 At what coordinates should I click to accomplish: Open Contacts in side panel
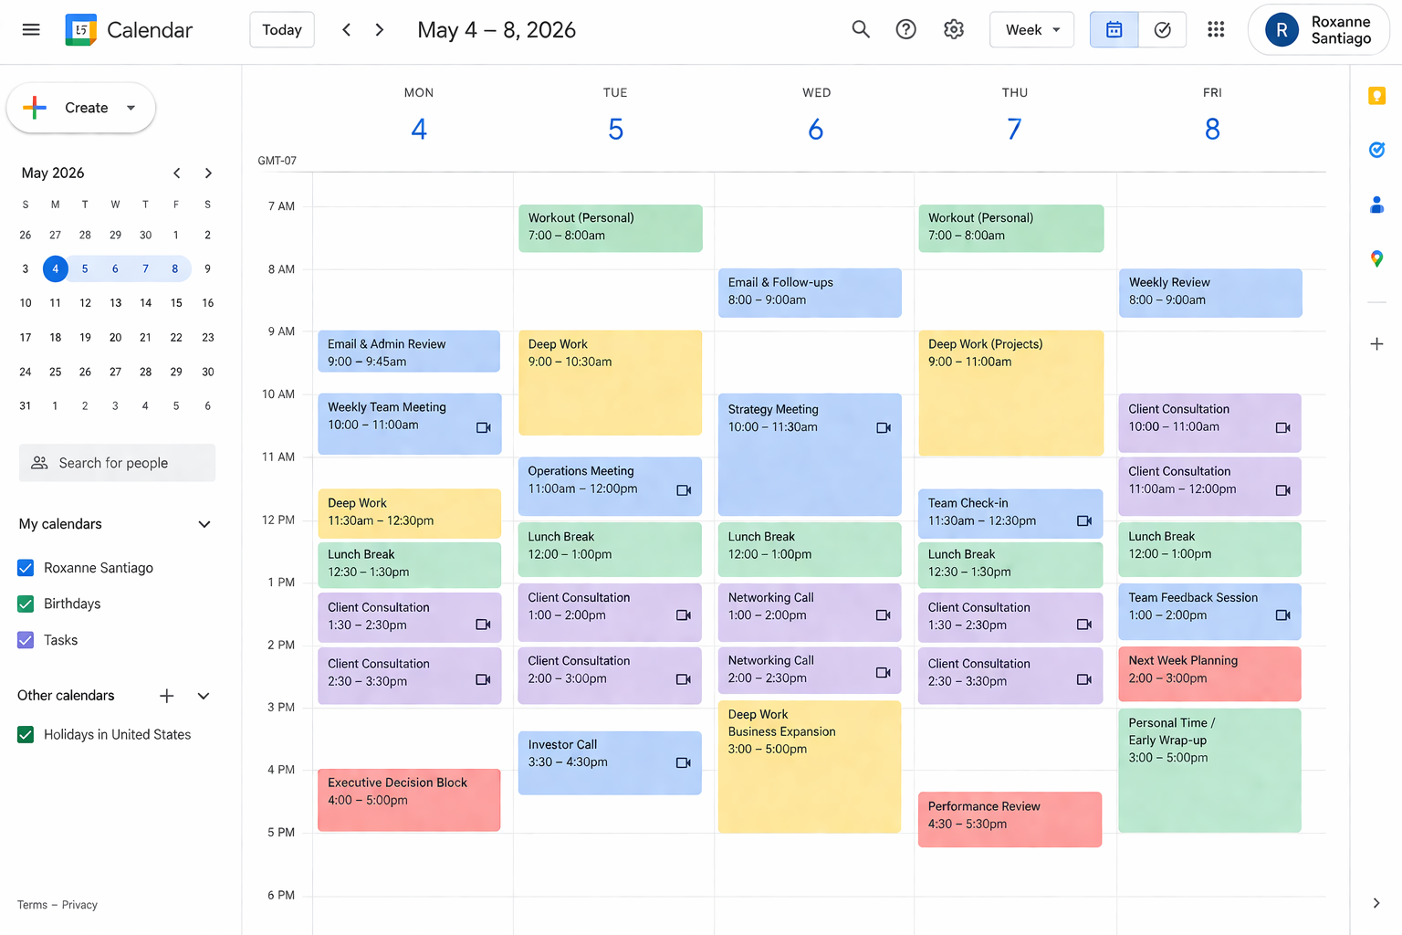[1376, 205]
